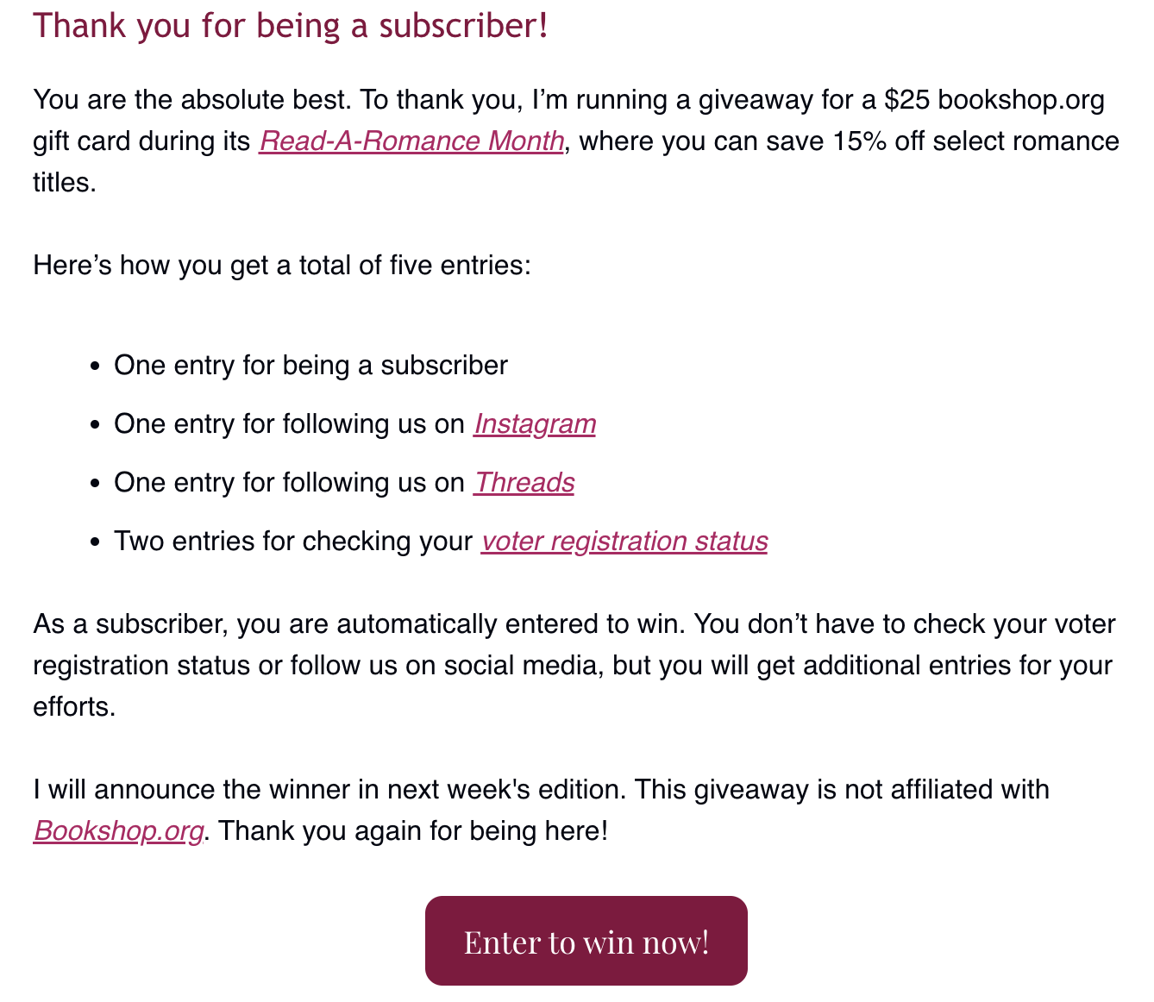Click the "As a subscriber, you are automatically" text
Viewport: 1154px width, 1002px height.
coord(264,623)
